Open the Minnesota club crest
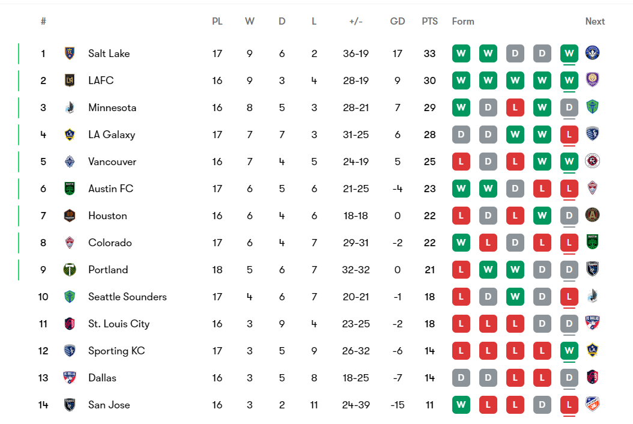Screen dimensions: 633x424 [70, 108]
